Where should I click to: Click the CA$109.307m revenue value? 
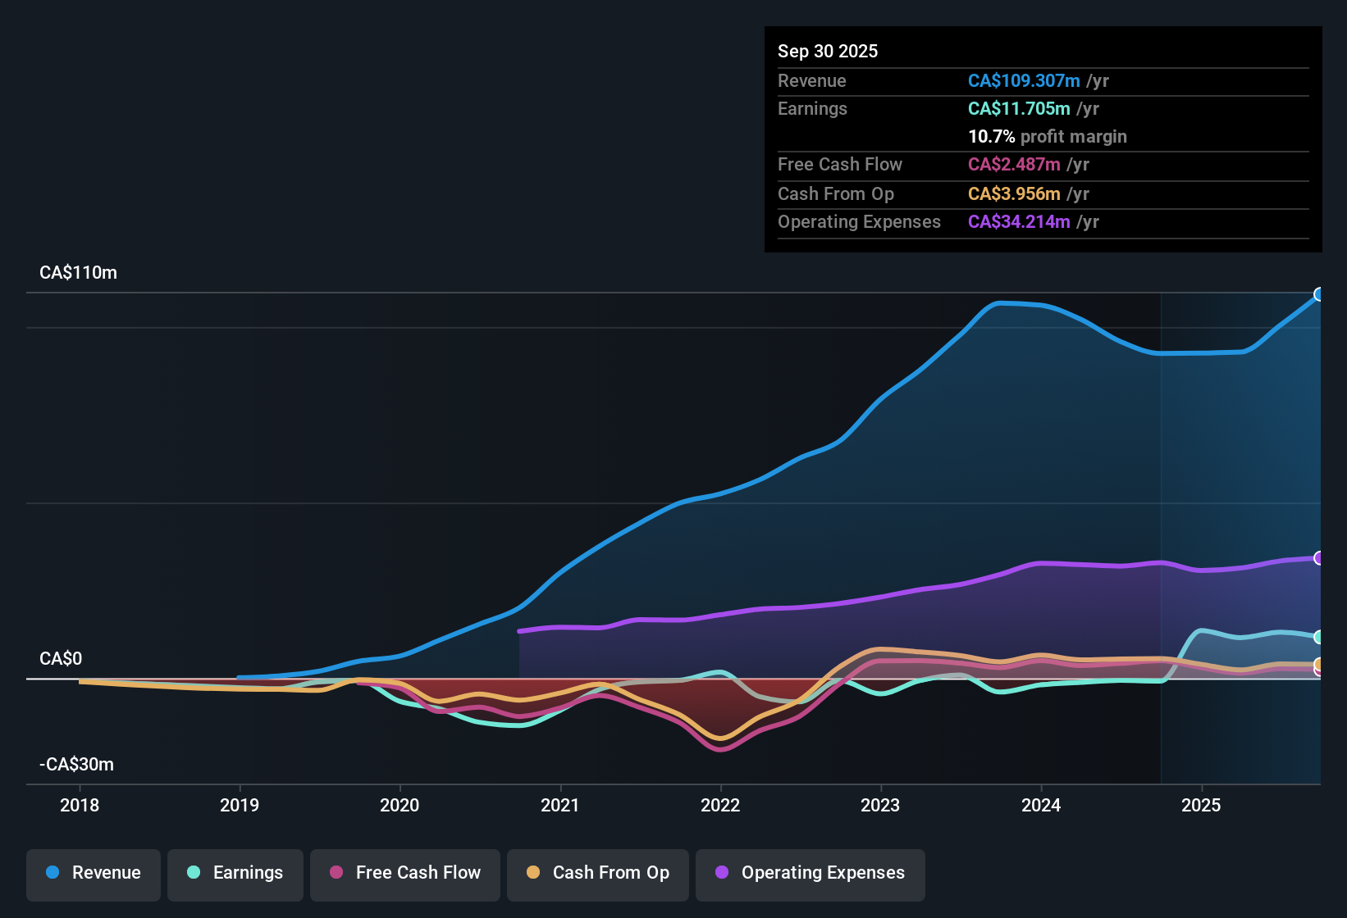point(1024,80)
